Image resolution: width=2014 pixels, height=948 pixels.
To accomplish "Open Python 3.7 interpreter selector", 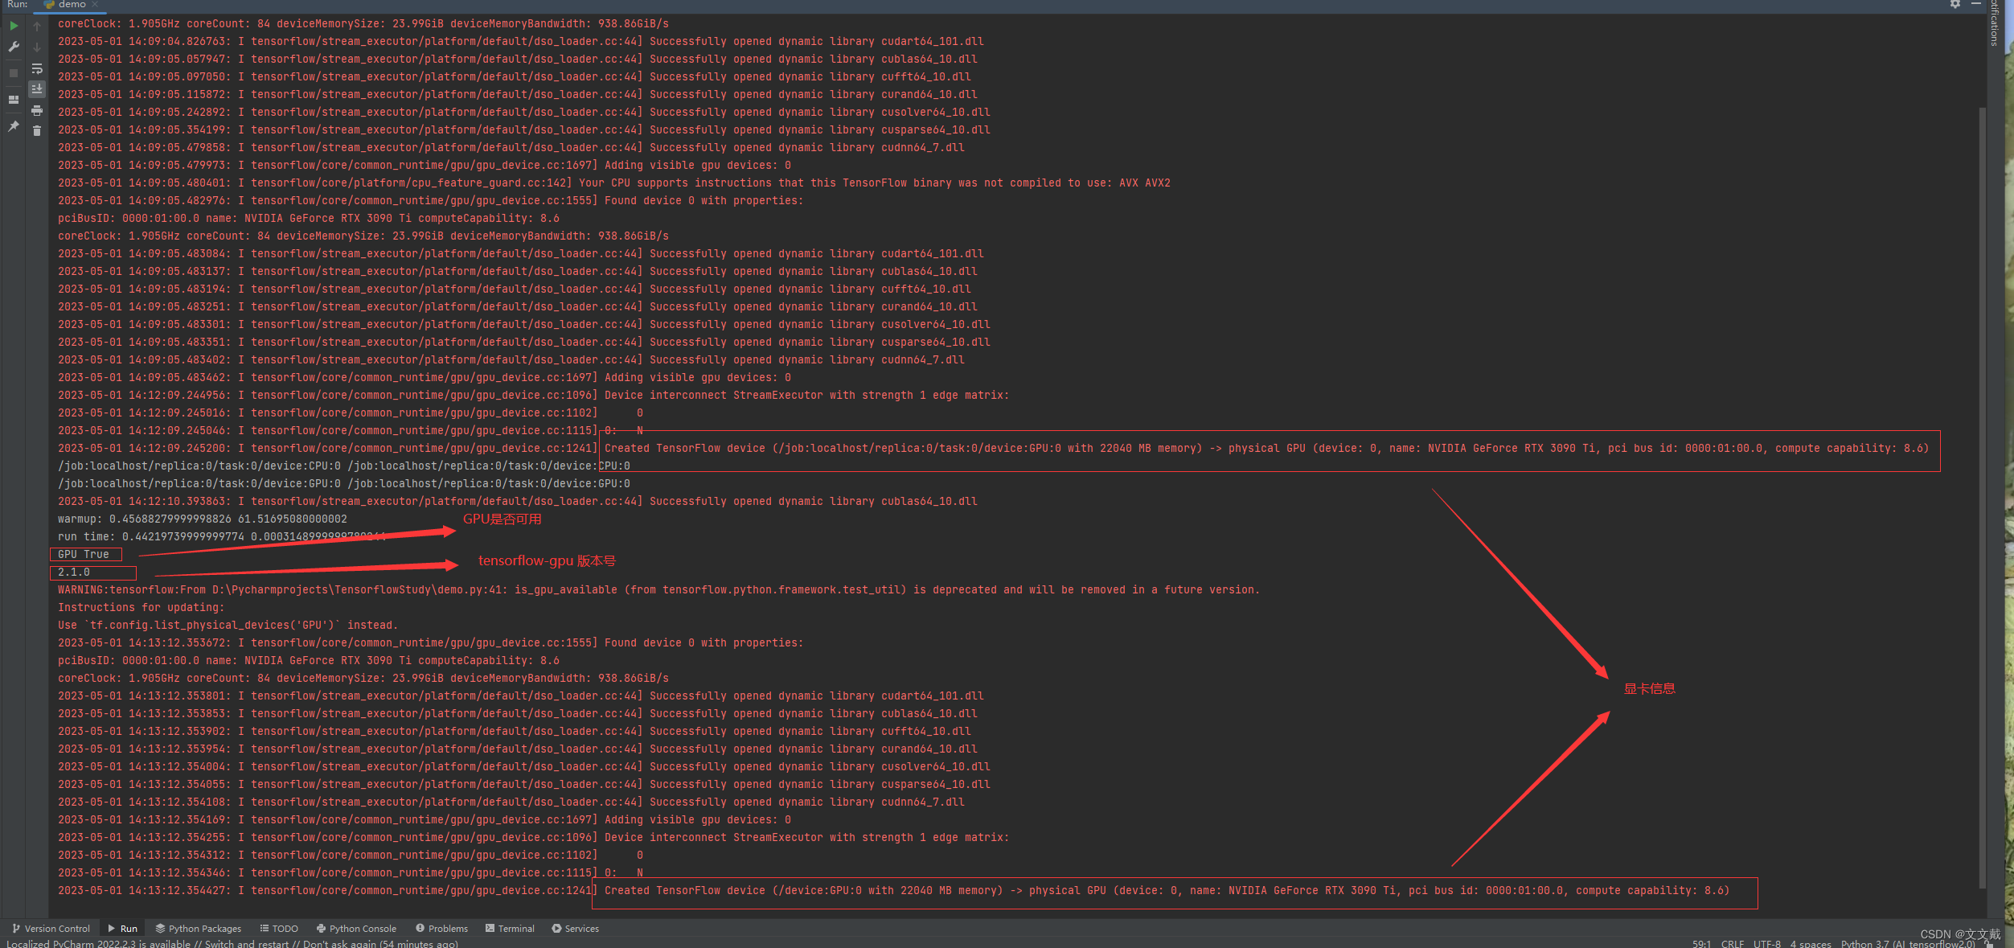I will click(1906, 943).
